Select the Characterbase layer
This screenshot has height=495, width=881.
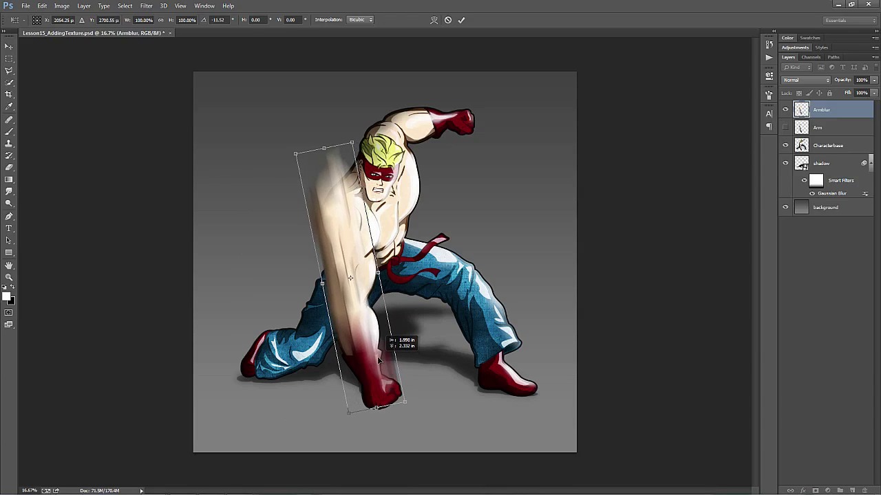pos(828,146)
